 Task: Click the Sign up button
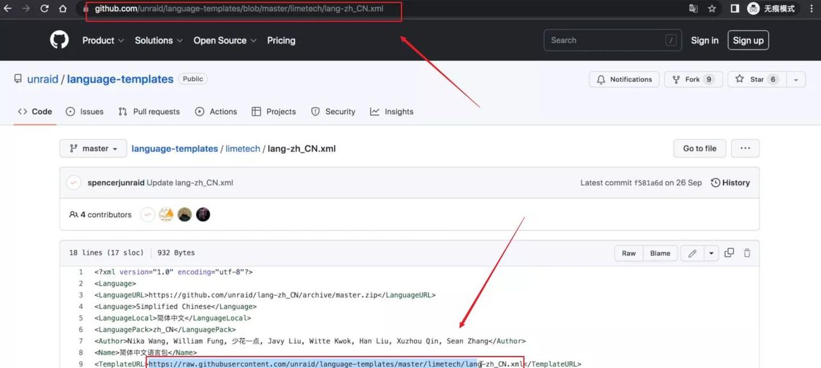coord(748,40)
